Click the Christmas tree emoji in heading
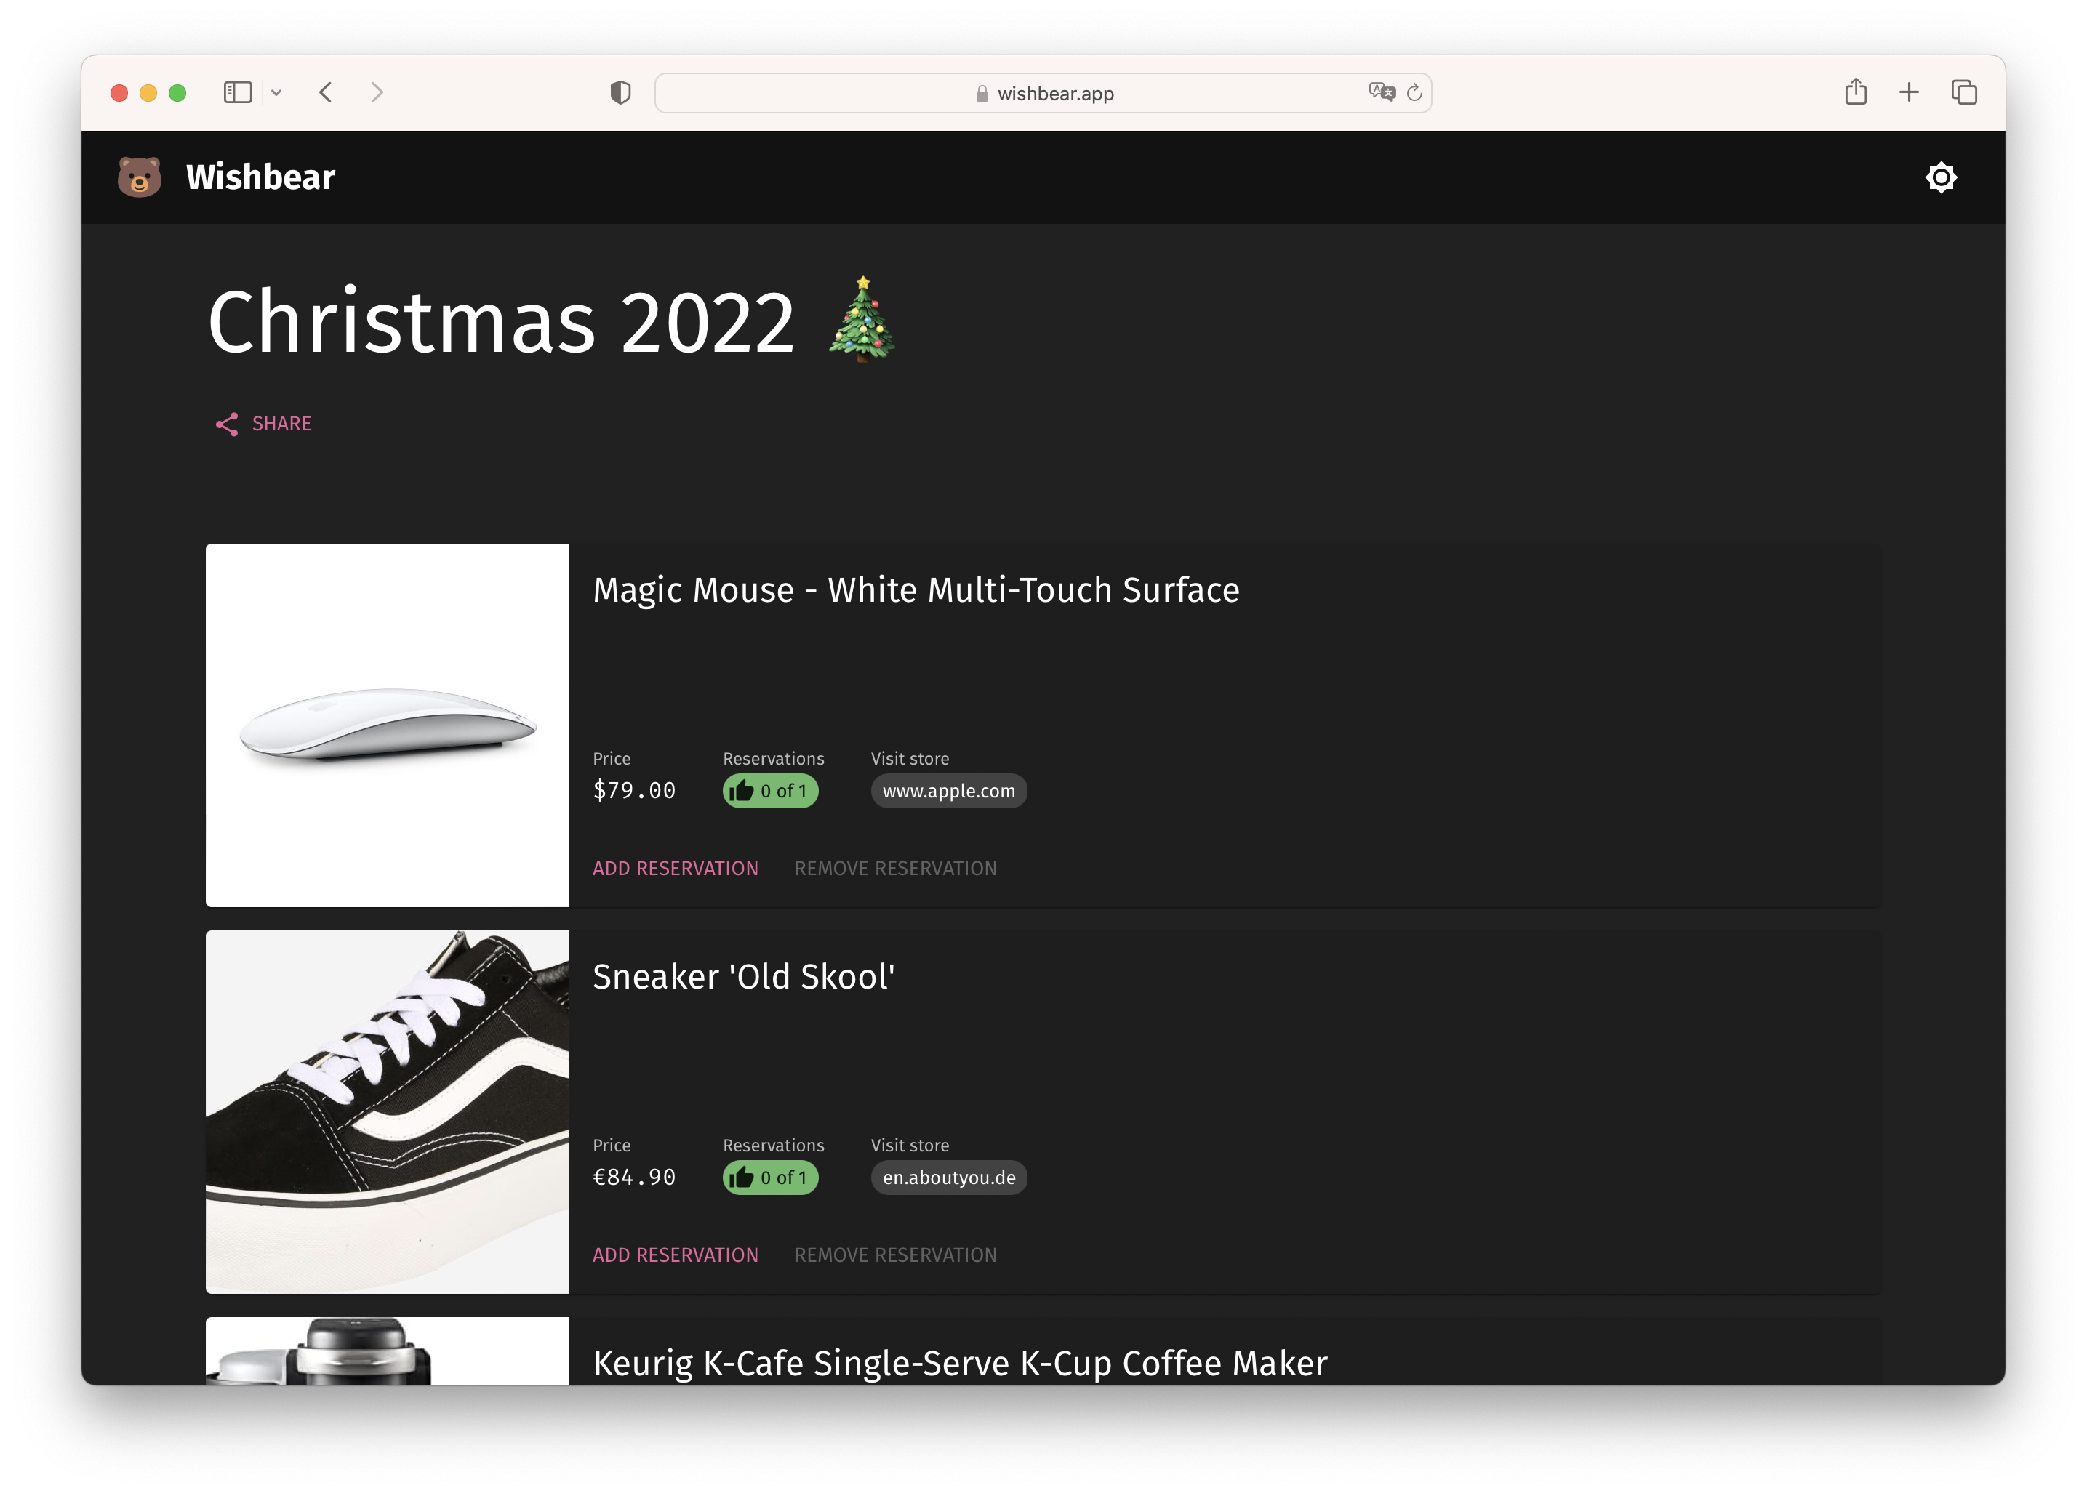This screenshot has height=1493, width=2087. (x=861, y=319)
